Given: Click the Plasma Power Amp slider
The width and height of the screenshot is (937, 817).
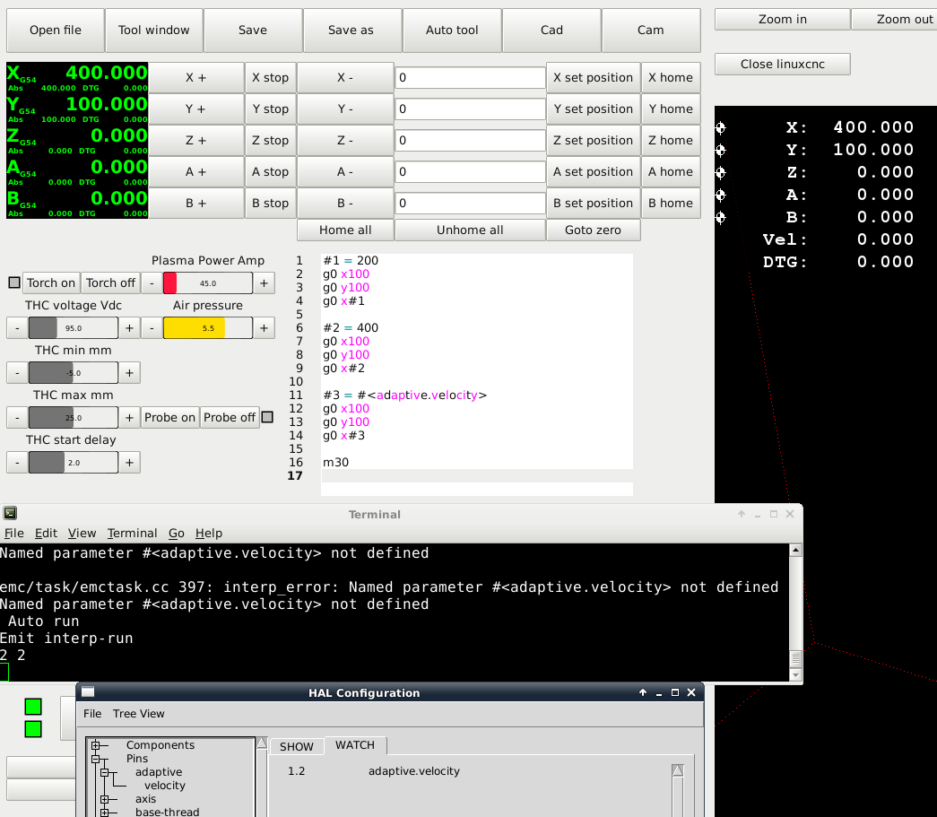Looking at the screenshot, I should pyautogui.click(x=208, y=283).
